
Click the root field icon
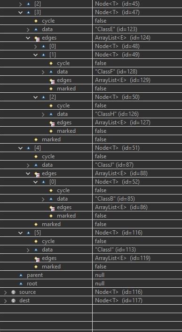tap(21, 283)
